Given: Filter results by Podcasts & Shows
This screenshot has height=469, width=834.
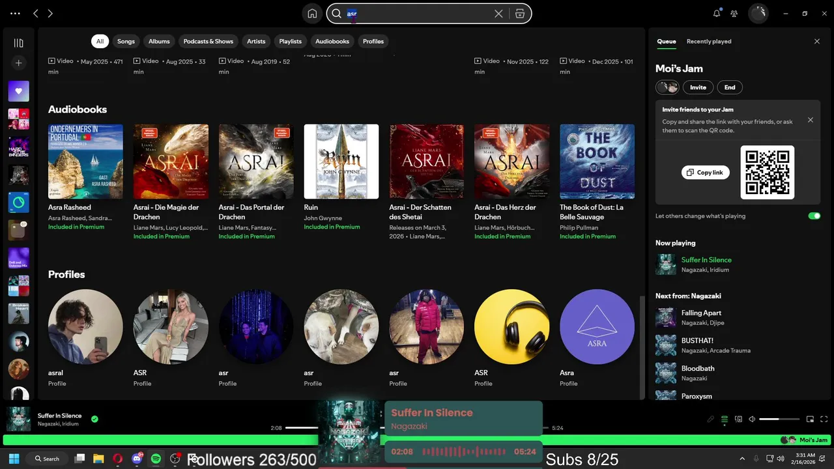Looking at the screenshot, I should click(208, 41).
